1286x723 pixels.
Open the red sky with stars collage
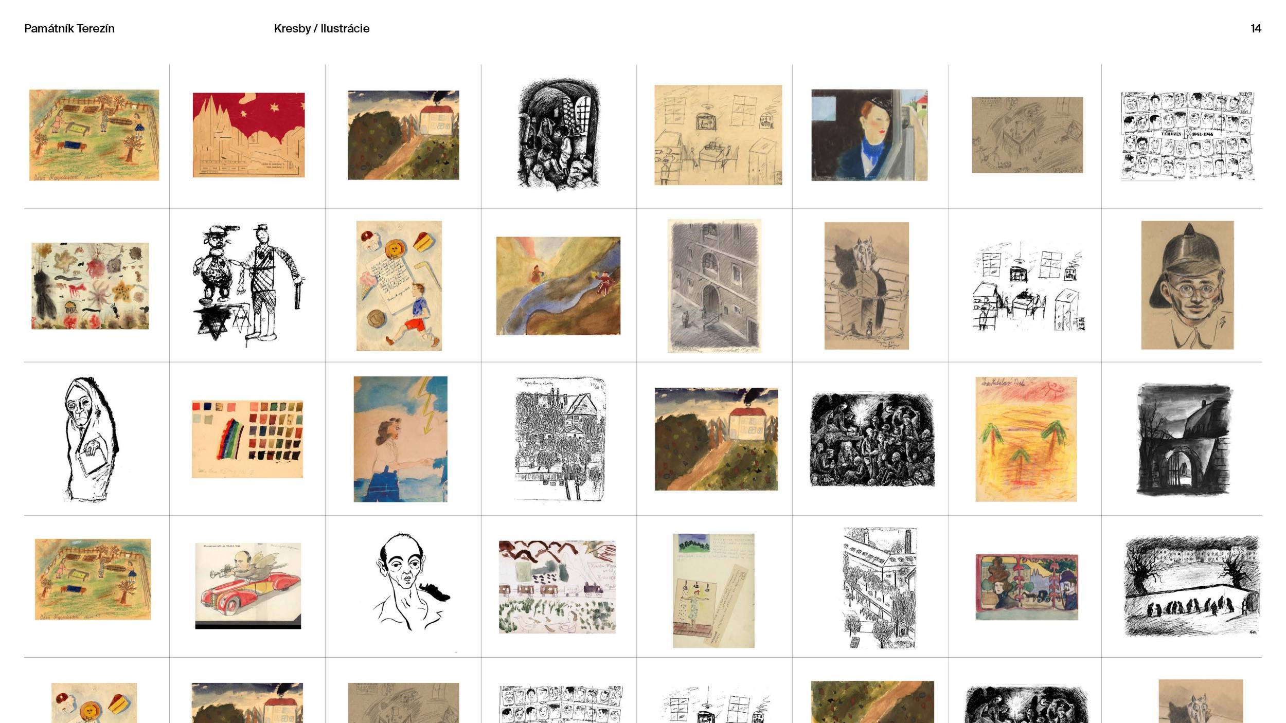[248, 135]
